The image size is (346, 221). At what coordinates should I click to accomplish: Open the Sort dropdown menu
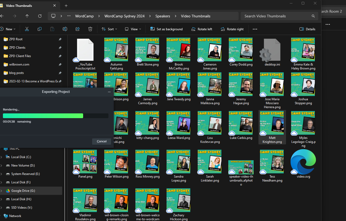click(x=110, y=29)
